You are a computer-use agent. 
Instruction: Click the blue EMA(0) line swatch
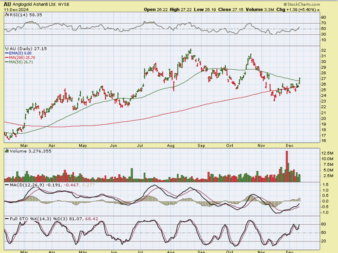(x=7, y=53)
